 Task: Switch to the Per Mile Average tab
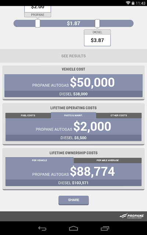(x=108, y=160)
